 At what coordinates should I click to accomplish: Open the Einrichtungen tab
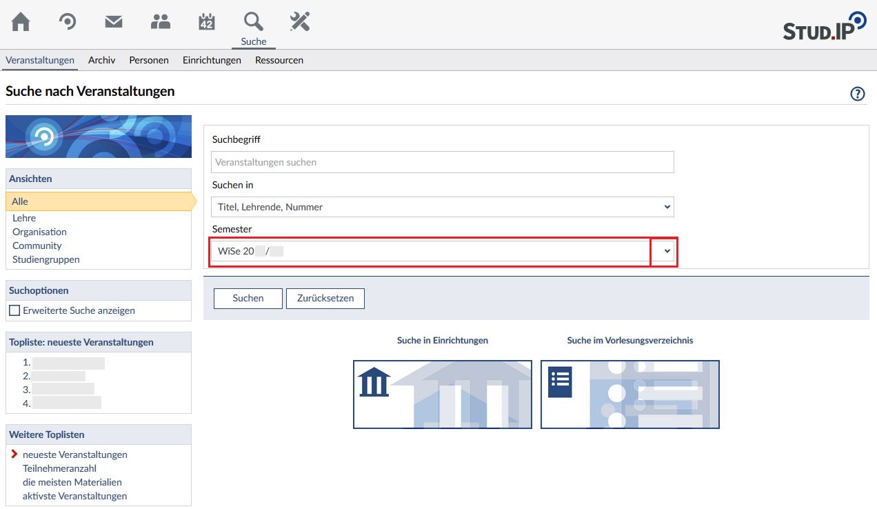click(x=212, y=60)
